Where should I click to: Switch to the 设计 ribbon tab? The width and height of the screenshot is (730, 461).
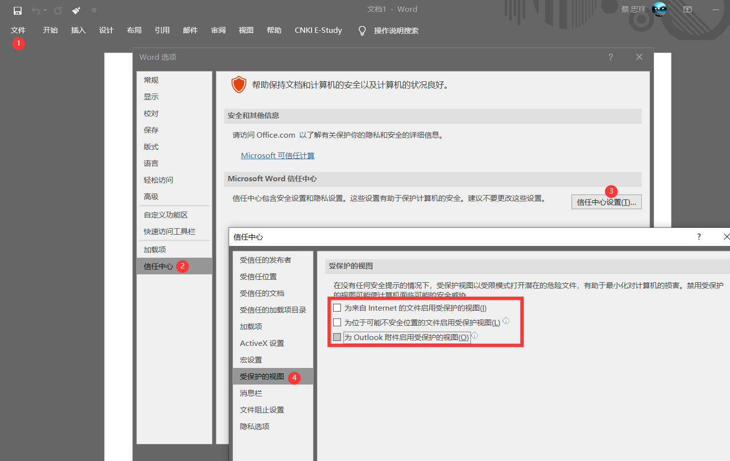pyautogui.click(x=106, y=30)
